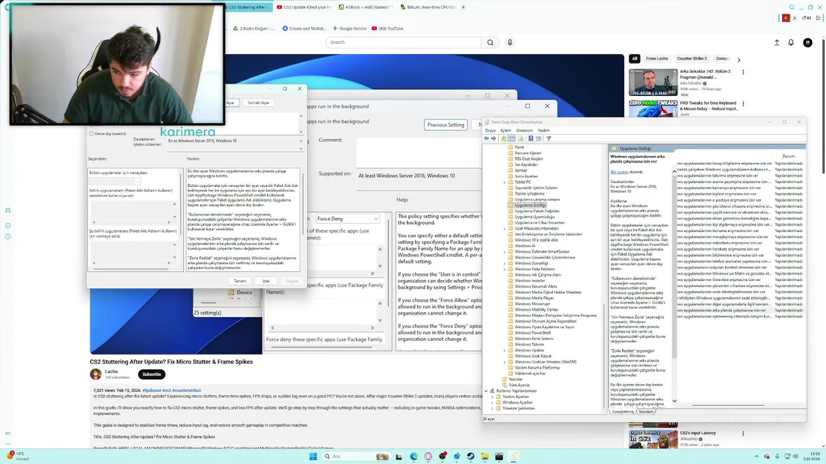Viewport: 826px width, 464px height.
Task: Select Windows PowerShell folder in tree
Action: pos(532,333)
